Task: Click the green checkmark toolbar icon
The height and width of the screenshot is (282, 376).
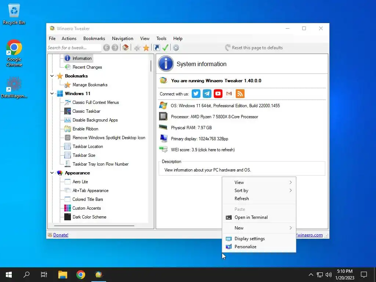Action: (165, 47)
